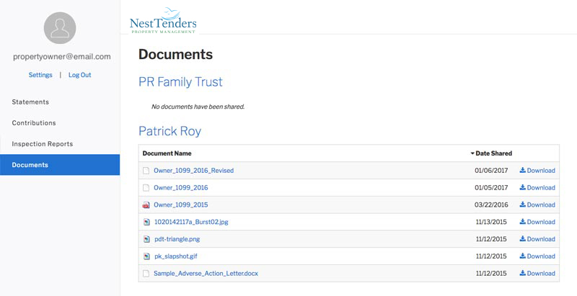This screenshot has height=296, width=577.
Task: Download the Sample_Adverse_Action_Letter.docx file
Action: [x=537, y=274]
